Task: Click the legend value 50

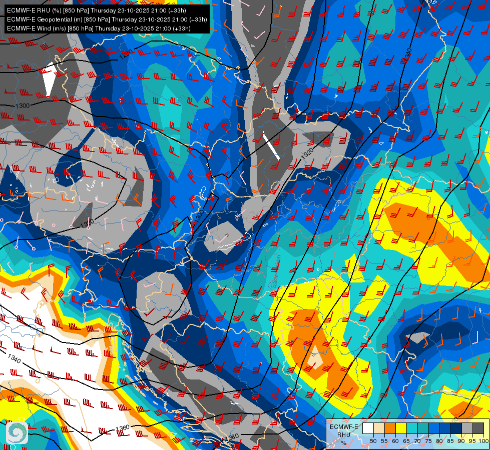Action: coord(373,441)
